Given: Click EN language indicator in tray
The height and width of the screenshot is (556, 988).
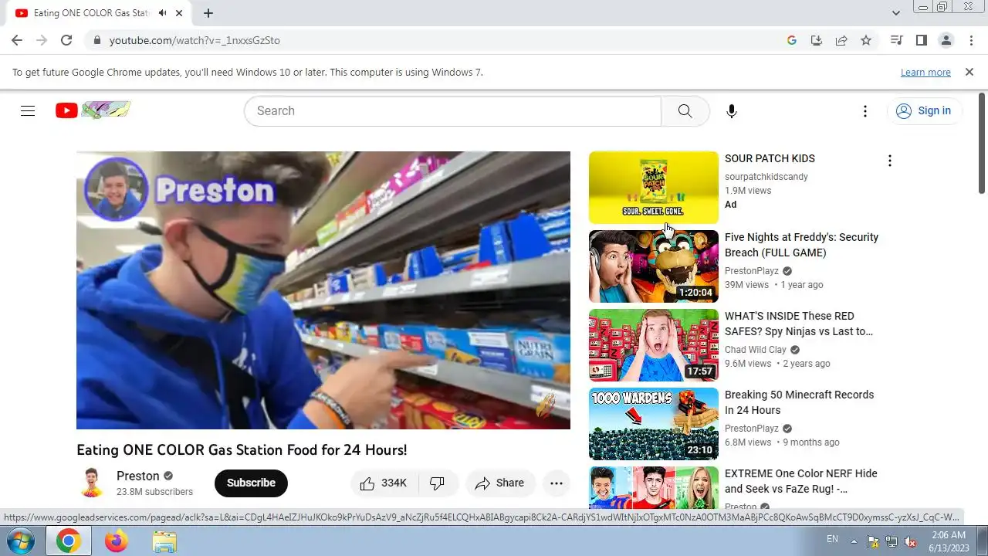Looking at the screenshot, I should point(833,540).
